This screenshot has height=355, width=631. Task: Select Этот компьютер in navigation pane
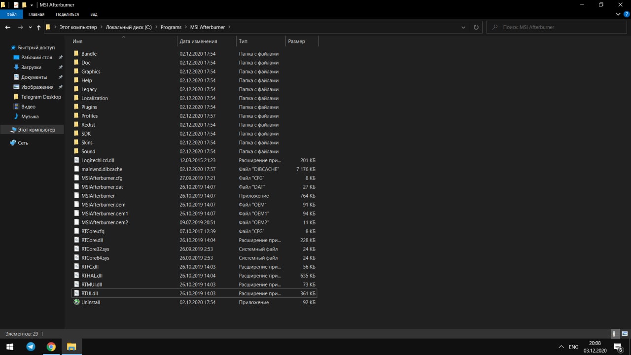point(36,130)
